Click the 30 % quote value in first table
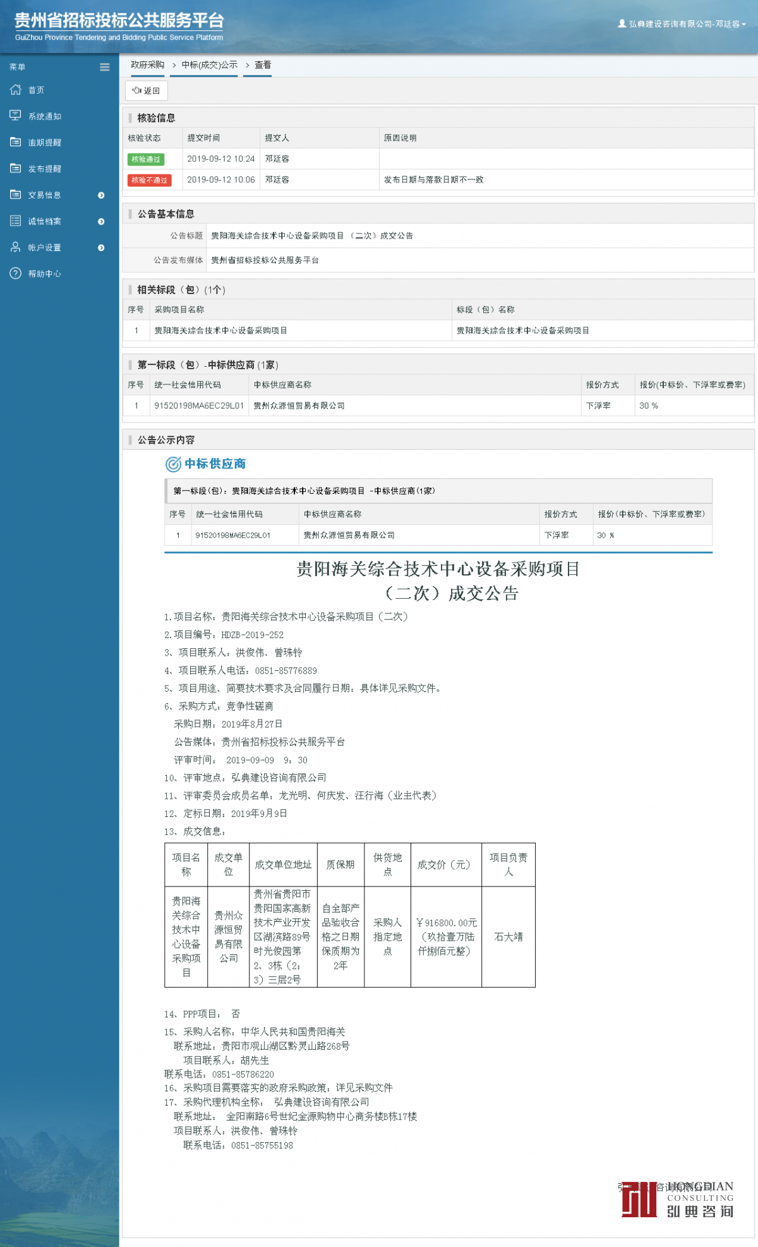758x1247 pixels. click(x=649, y=406)
